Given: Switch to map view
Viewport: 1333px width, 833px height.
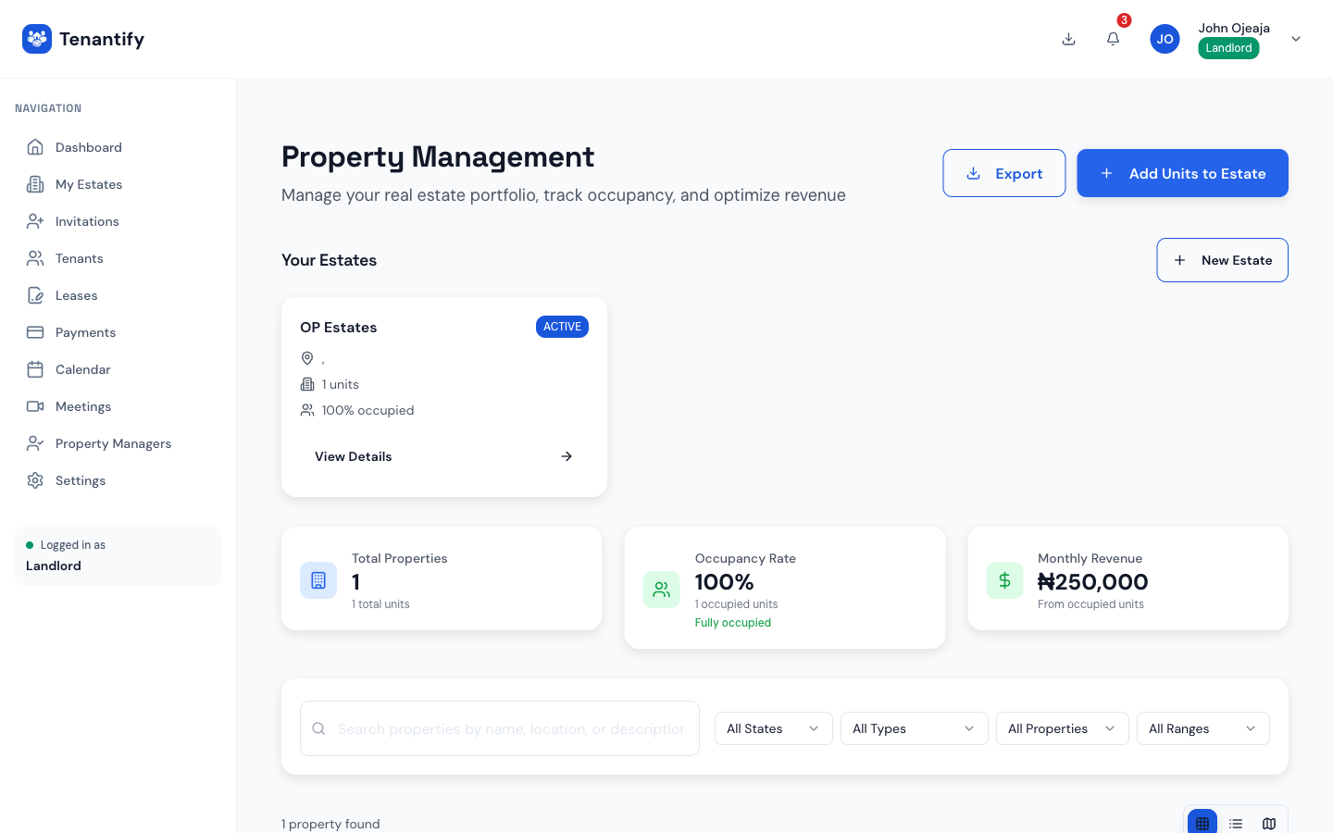Looking at the screenshot, I should (x=1269, y=823).
